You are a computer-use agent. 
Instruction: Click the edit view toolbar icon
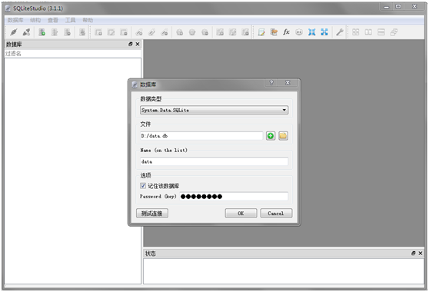233,32
